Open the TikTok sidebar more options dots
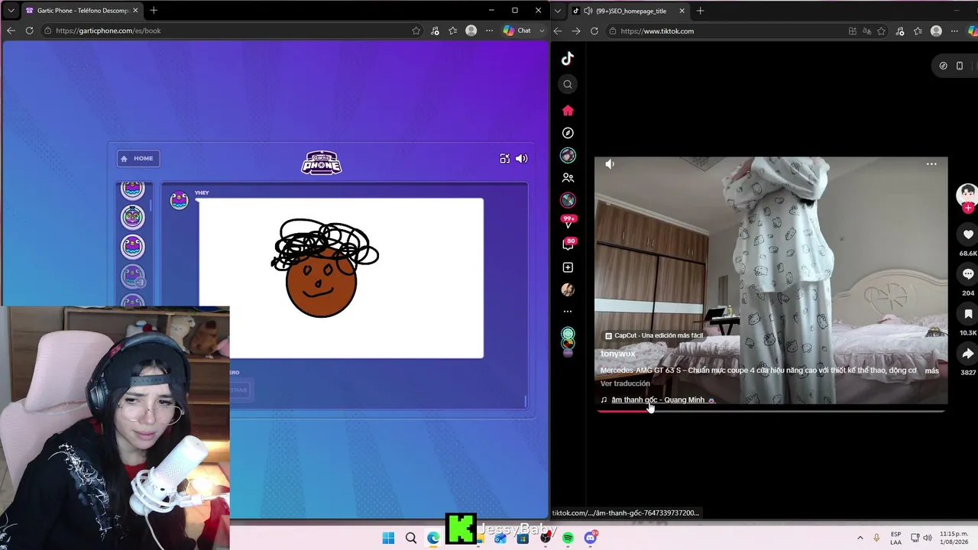 (568, 312)
